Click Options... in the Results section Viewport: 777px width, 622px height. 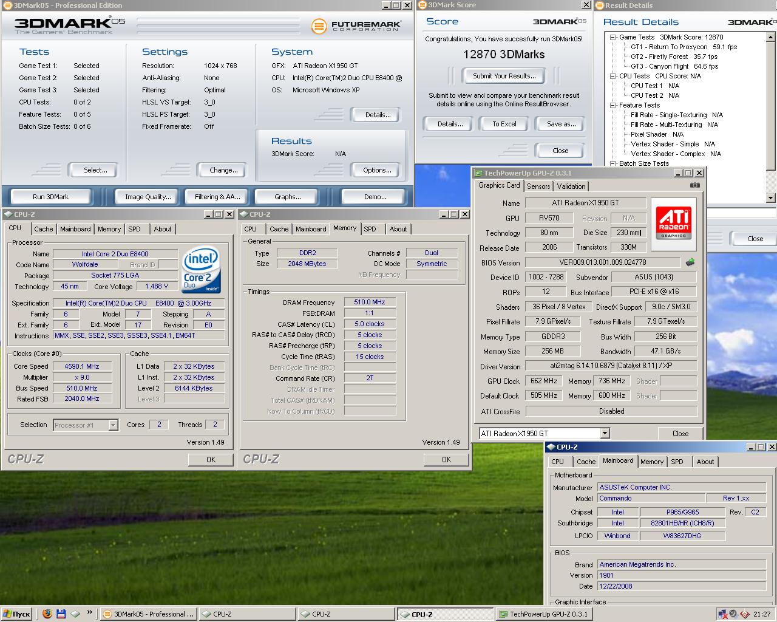[x=377, y=170]
